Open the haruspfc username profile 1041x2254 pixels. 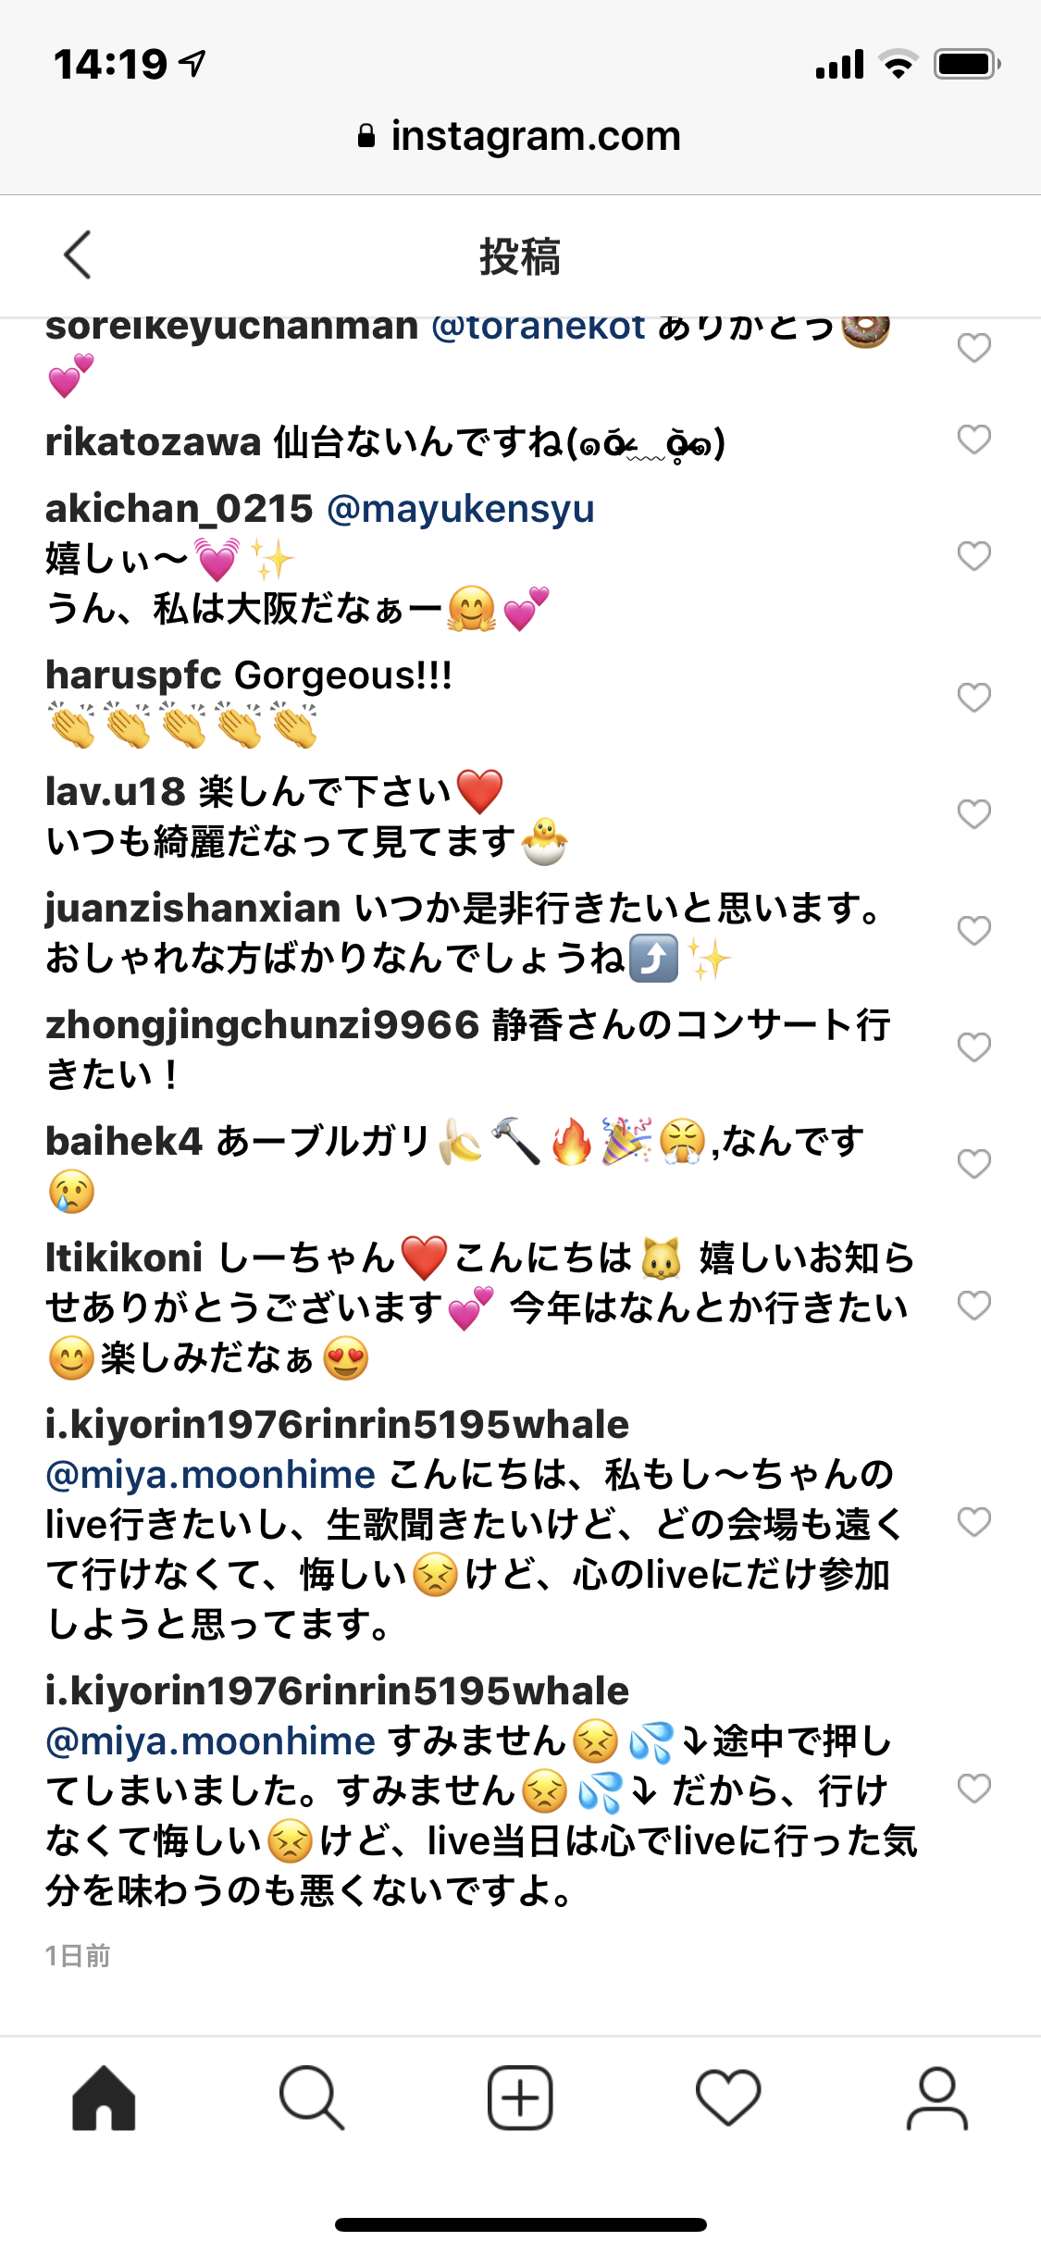click(133, 675)
